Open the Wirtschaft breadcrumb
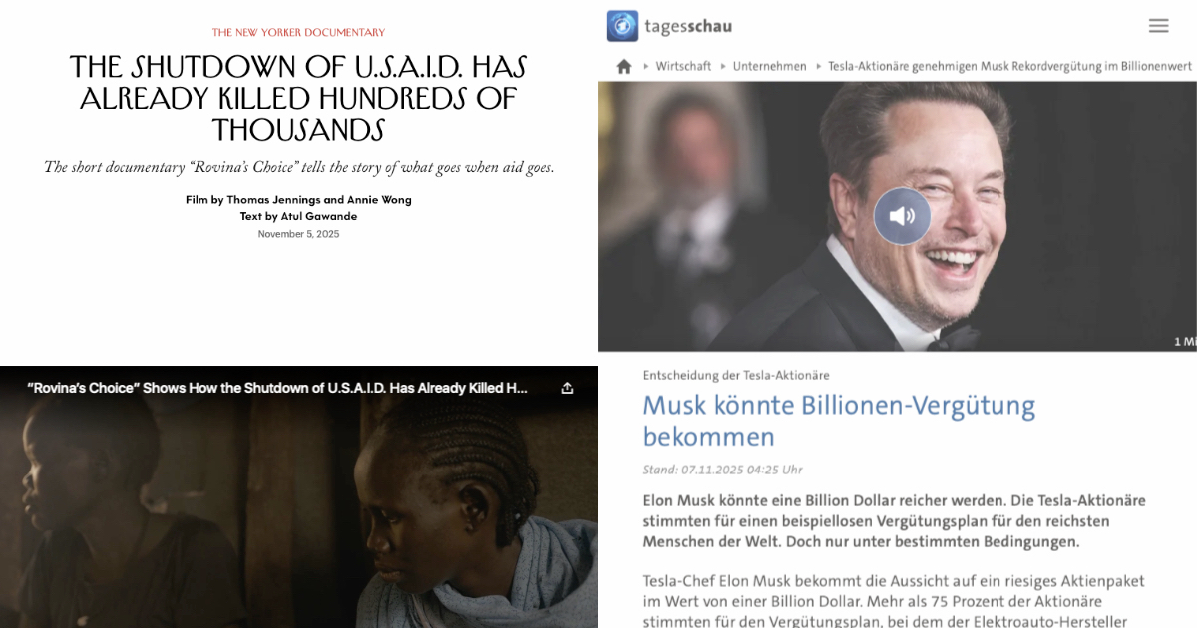The height and width of the screenshot is (628, 1197). (683, 66)
